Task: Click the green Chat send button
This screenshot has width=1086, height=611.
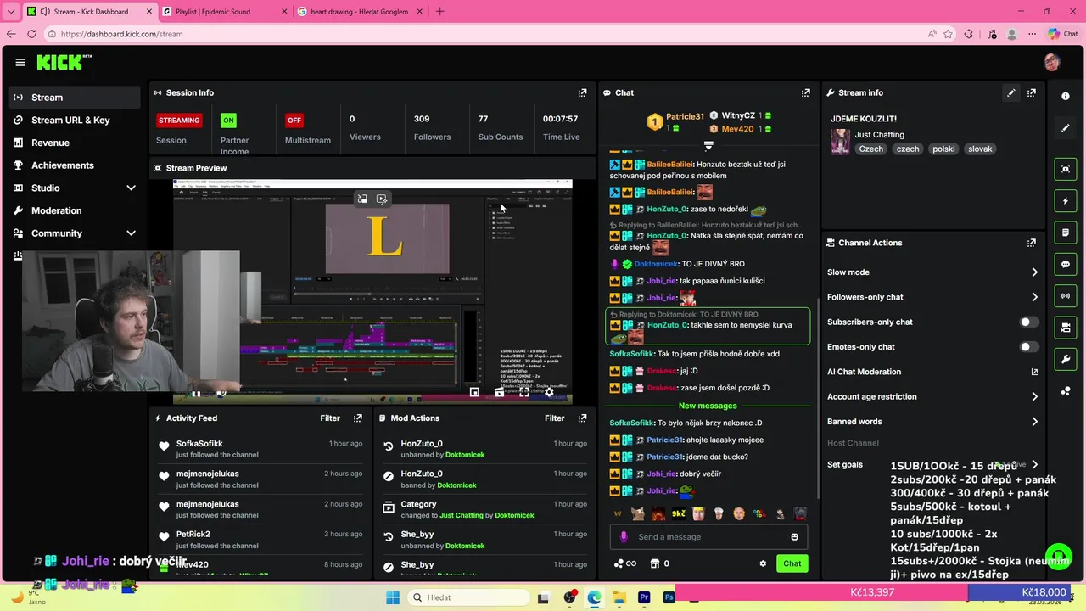Action: pos(792,563)
